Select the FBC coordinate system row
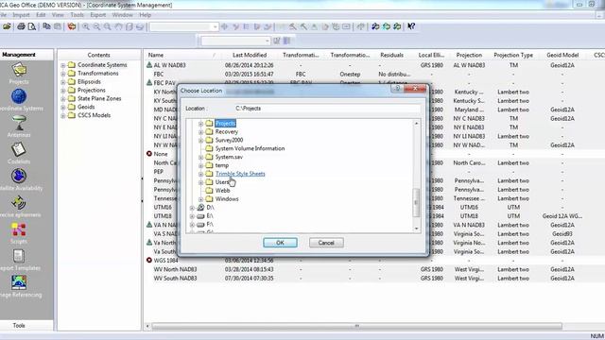This screenshot has width=605, height=340. (374, 74)
